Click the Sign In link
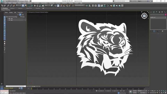This screenshot has width=167, height=94. (x=140, y=1)
